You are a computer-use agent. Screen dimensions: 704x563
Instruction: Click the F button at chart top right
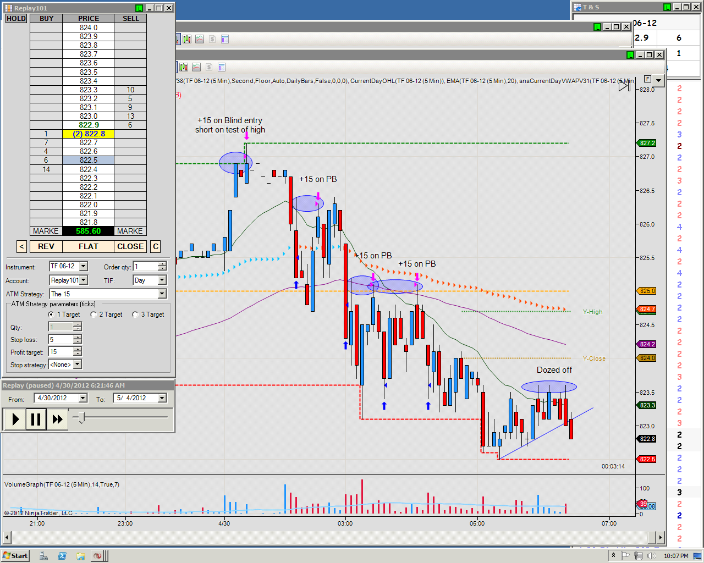(647, 79)
